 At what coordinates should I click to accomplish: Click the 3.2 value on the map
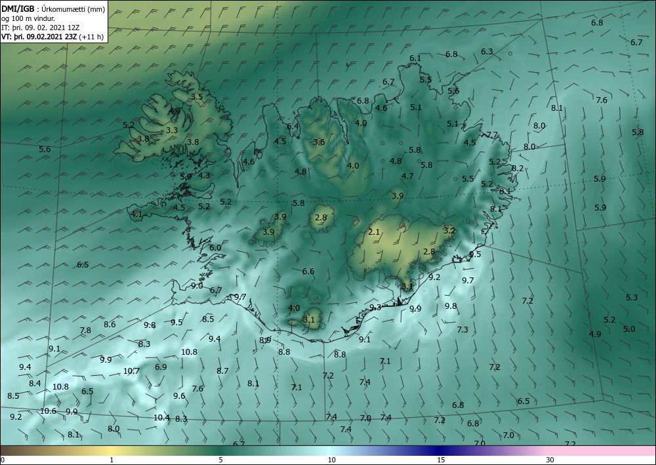click(x=449, y=230)
